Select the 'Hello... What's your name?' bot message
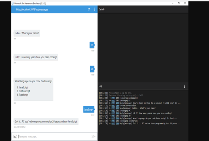 27,33
